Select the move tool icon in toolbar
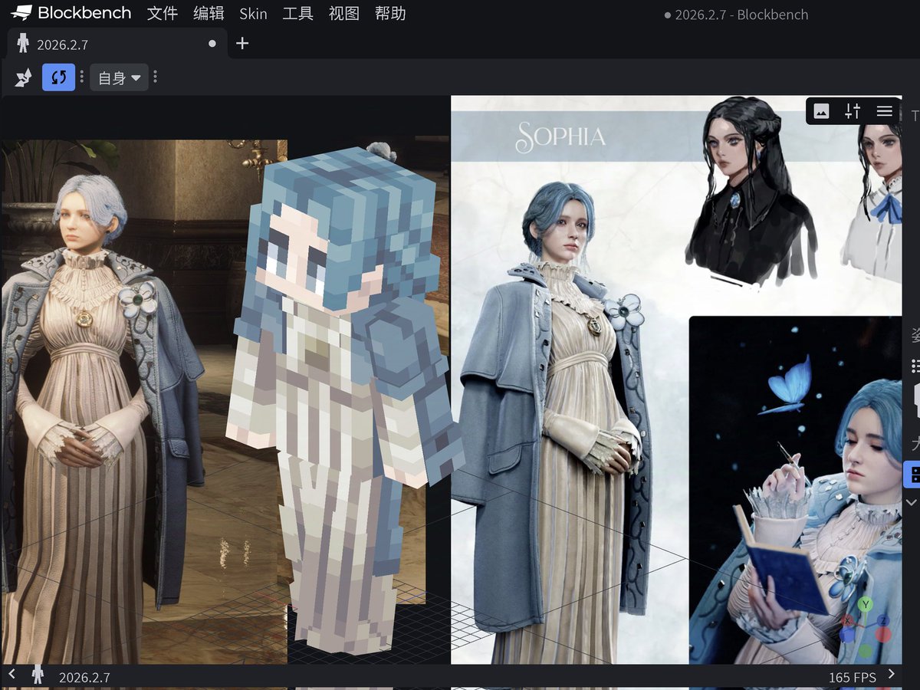 click(24, 77)
